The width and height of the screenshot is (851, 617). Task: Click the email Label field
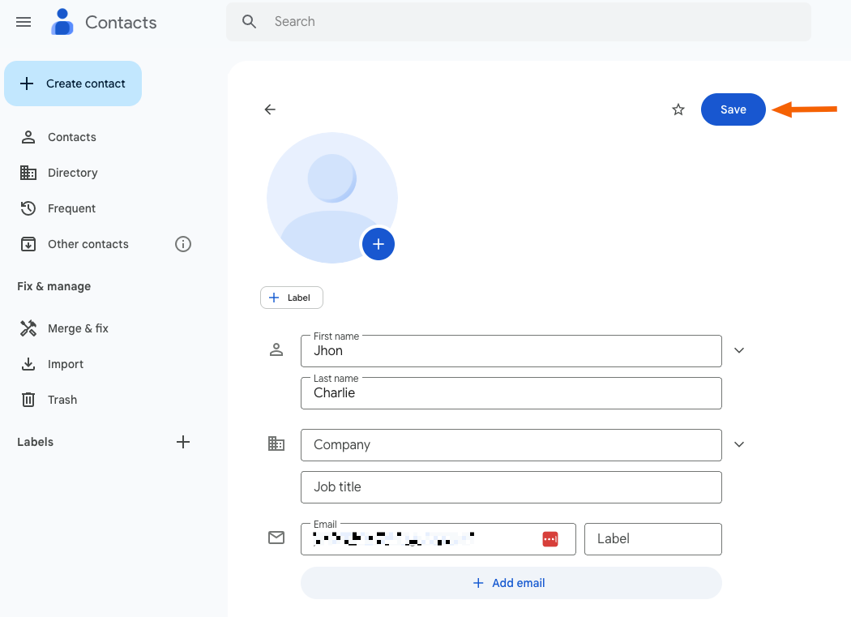click(653, 539)
